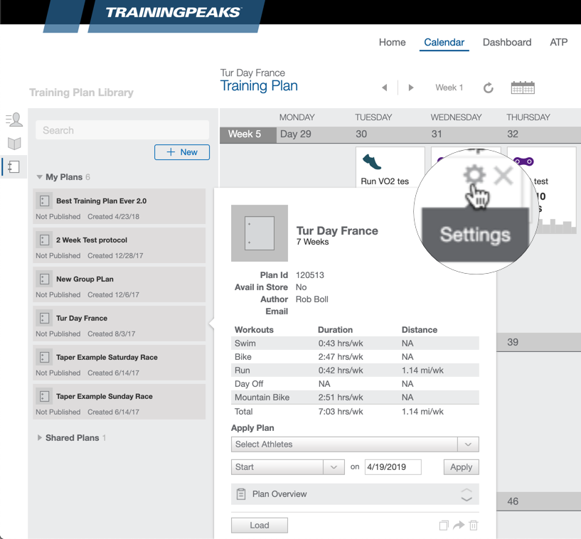Refresh the training plan calendar

489,87
